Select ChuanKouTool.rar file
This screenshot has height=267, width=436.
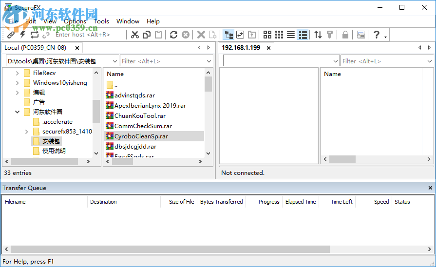[140, 116]
